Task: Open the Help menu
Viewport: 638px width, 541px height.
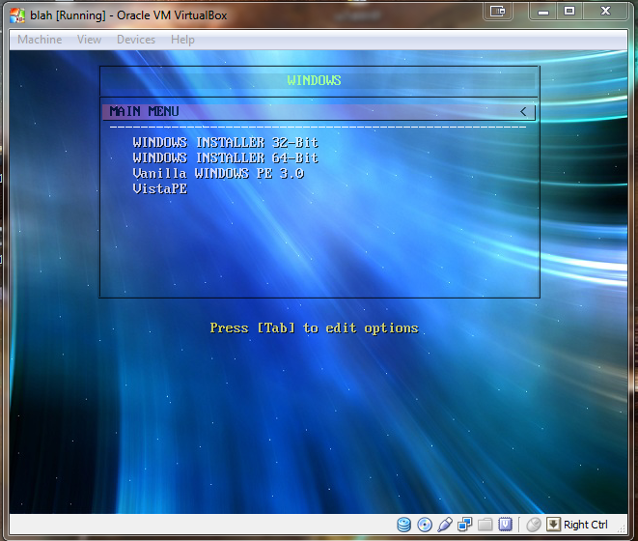Action: (x=182, y=40)
